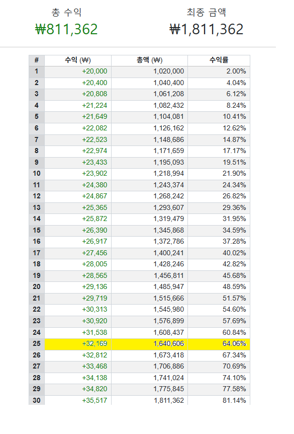Screen dimensions: 294x434
Task: Click the 수익 (₩) column header
Action: (x=78, y=60)
